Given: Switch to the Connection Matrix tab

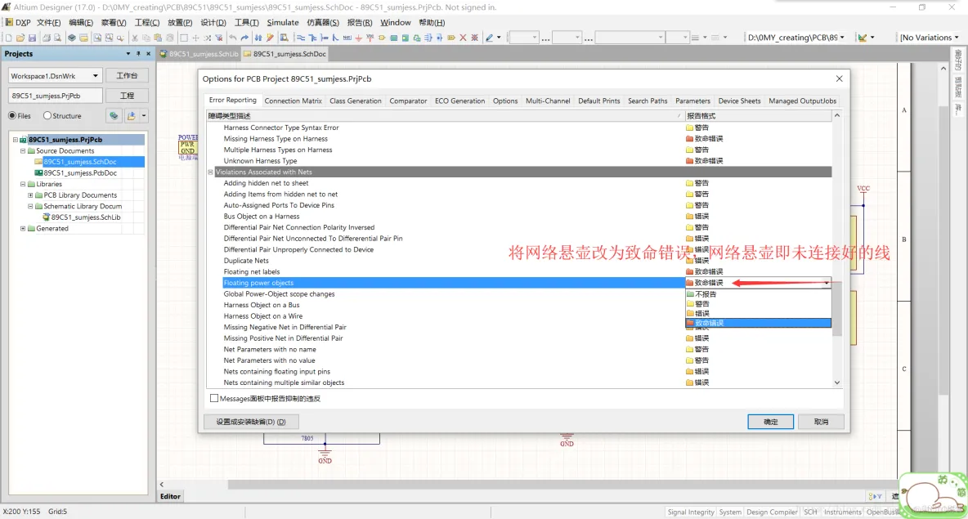Looking at the screenshot, I should (294, 101).
